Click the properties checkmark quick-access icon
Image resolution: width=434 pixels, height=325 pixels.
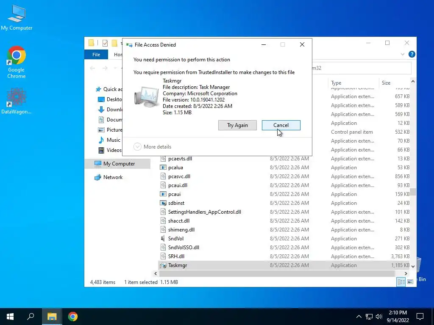[105, 43]
